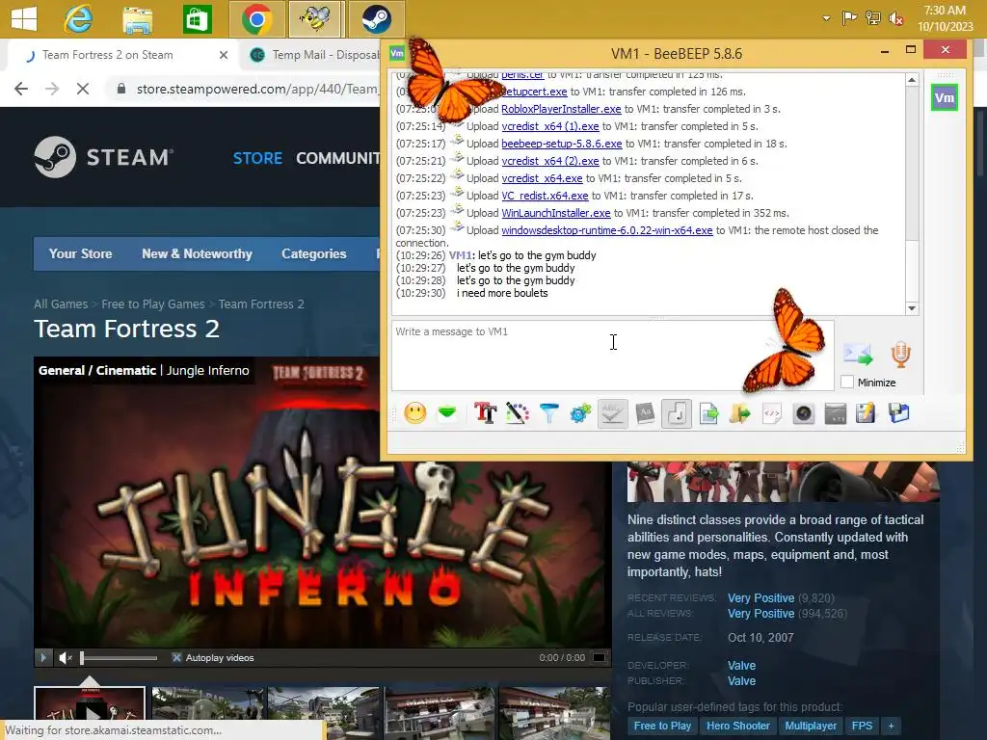Toggle the Aa dictionary word completion icon

click(x=645, y=413)
